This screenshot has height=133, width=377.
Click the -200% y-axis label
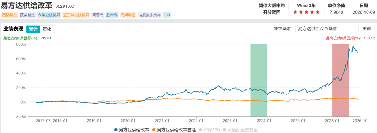20,117
